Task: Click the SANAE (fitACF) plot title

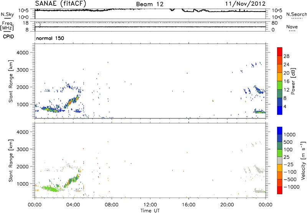Action: tap(60, 3)
